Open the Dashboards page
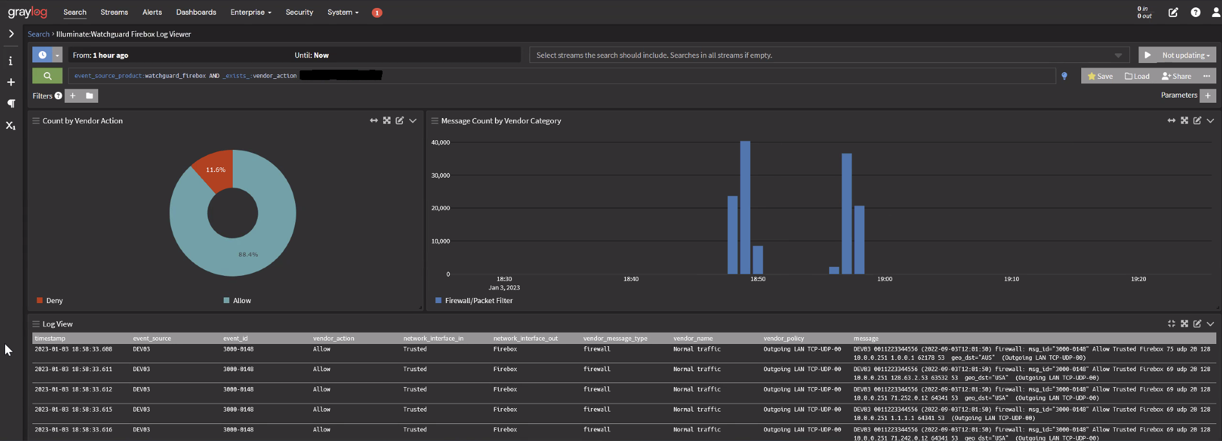1222x441 pixels. pyautogui.click(x=196, y=12)
